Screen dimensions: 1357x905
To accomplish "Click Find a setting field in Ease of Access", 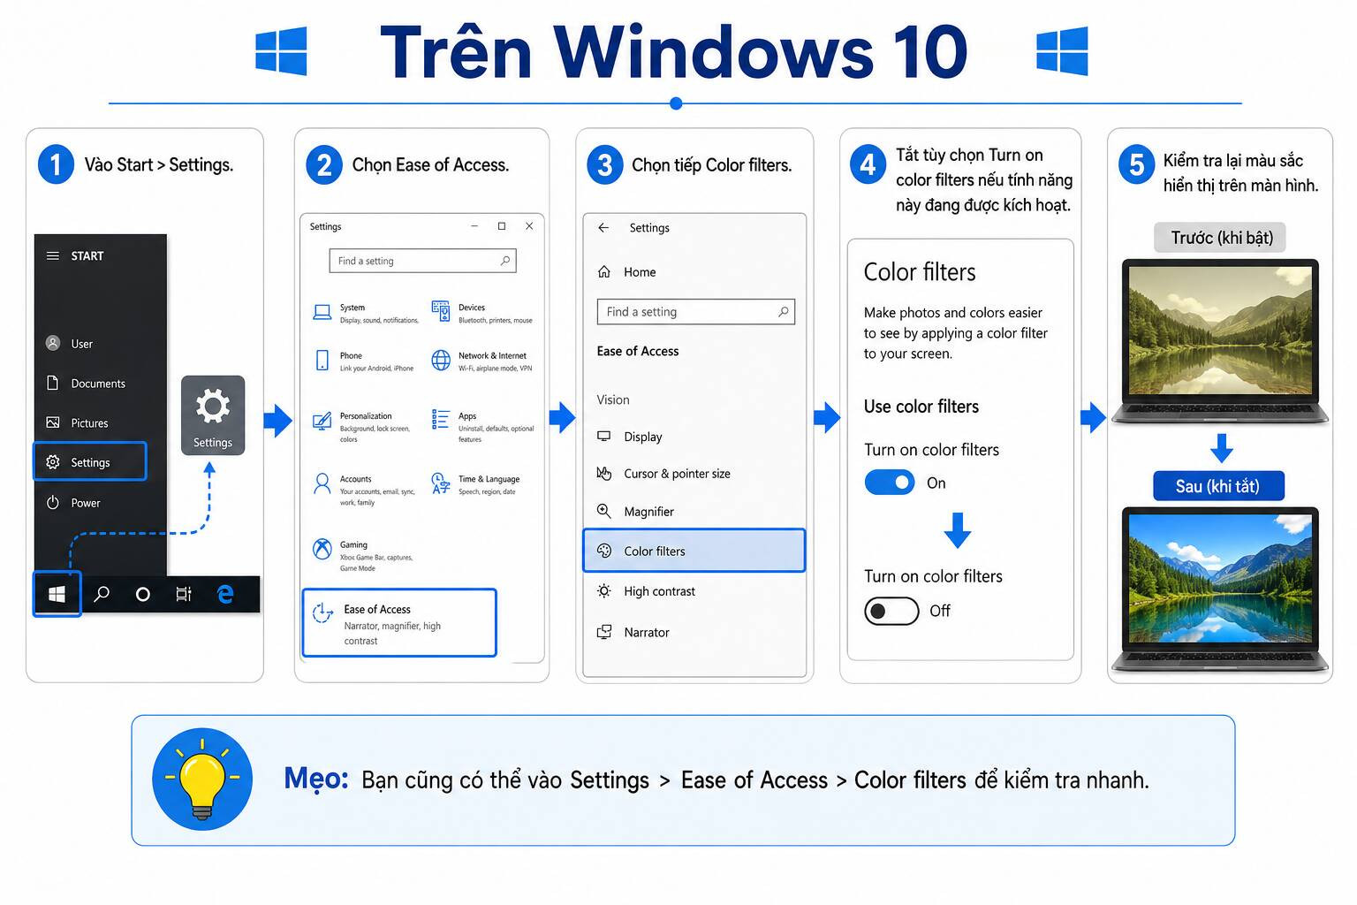I will click(x=696, y=312).
